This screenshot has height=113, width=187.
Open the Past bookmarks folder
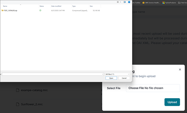pos(182,3)
